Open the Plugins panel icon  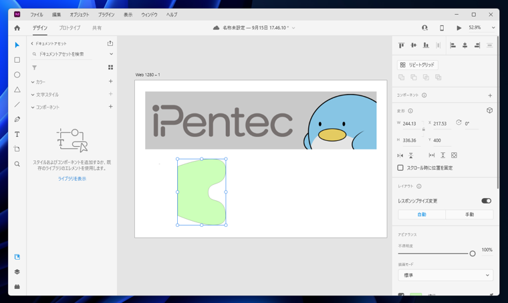pos(17,286)
